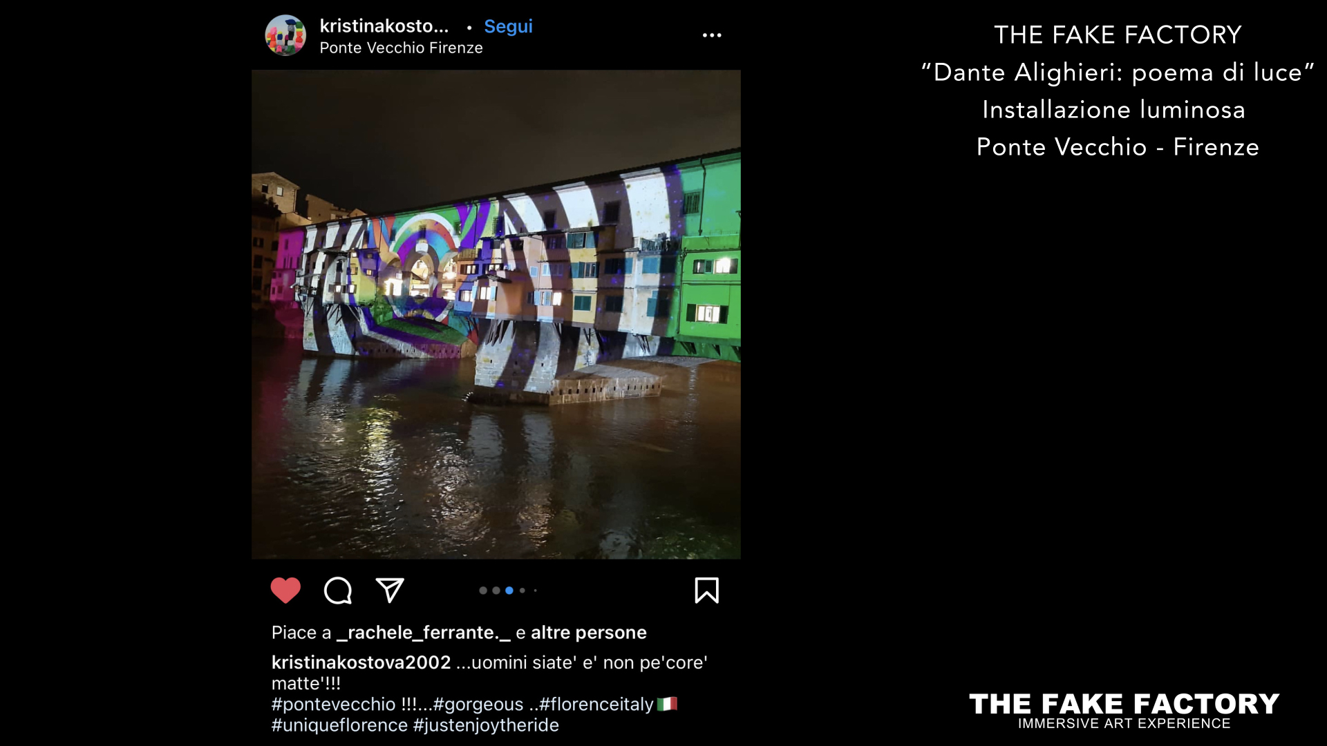Viewport: 1327px width, 746px height.
Task: Open kristinakosto... username in header
Action: [384, 26]
